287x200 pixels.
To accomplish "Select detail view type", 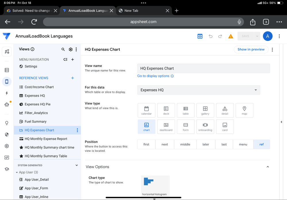I will click(225, 110).
